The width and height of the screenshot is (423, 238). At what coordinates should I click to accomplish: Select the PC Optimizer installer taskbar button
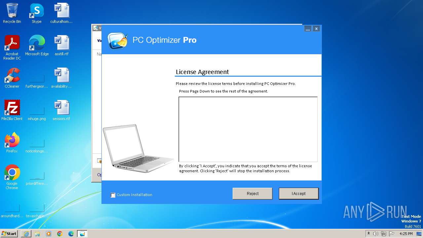[82, 234]
